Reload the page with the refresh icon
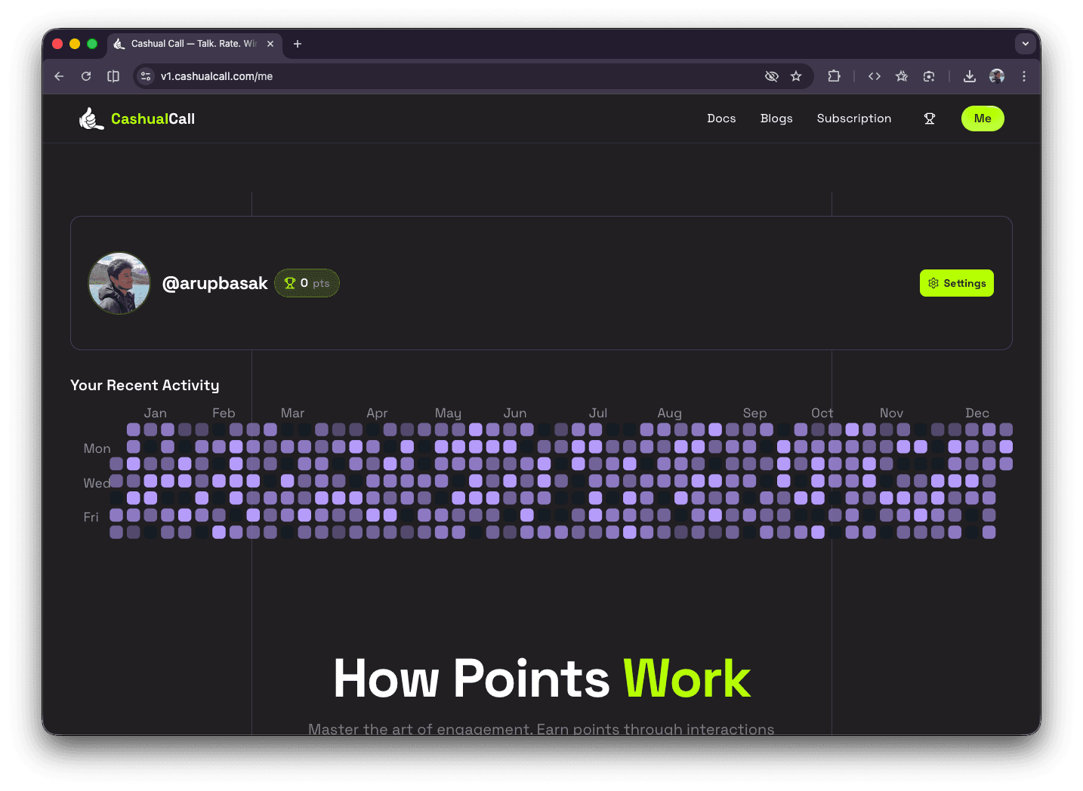 [86, 76]
